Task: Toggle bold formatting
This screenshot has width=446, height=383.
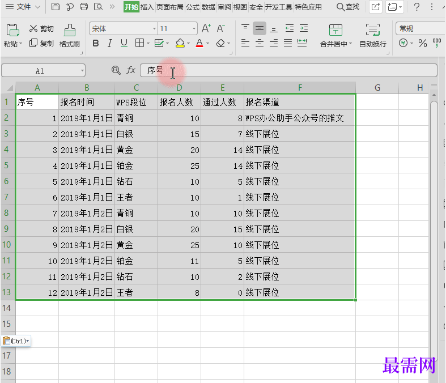Action: pyautogui.click(x=95, y=44)
